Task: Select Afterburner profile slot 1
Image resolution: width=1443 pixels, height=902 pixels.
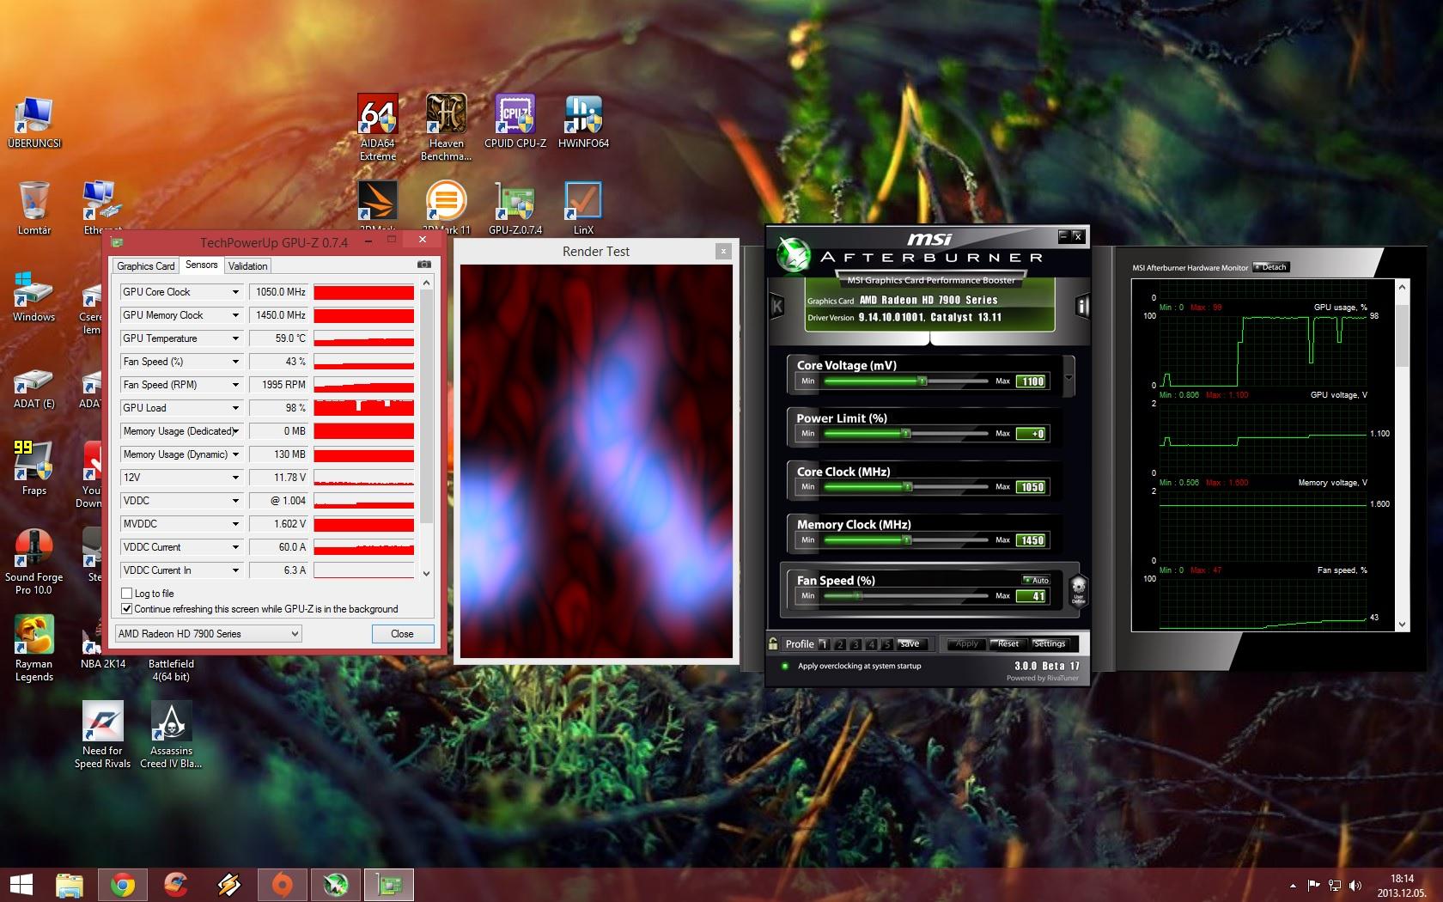Action: 824,643
